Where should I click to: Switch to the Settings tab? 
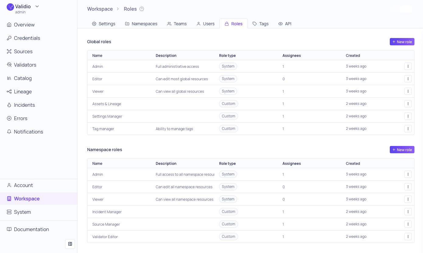(104, 24)
